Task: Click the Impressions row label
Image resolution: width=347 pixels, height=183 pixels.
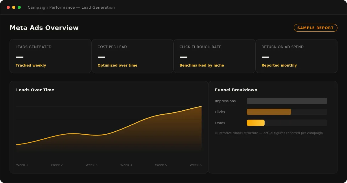Action: point(225,101)
